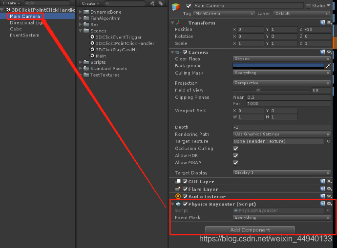Open the Tag dropdown MainCamera
This screenshot has height=248, width=337.
tap(224, 14)
